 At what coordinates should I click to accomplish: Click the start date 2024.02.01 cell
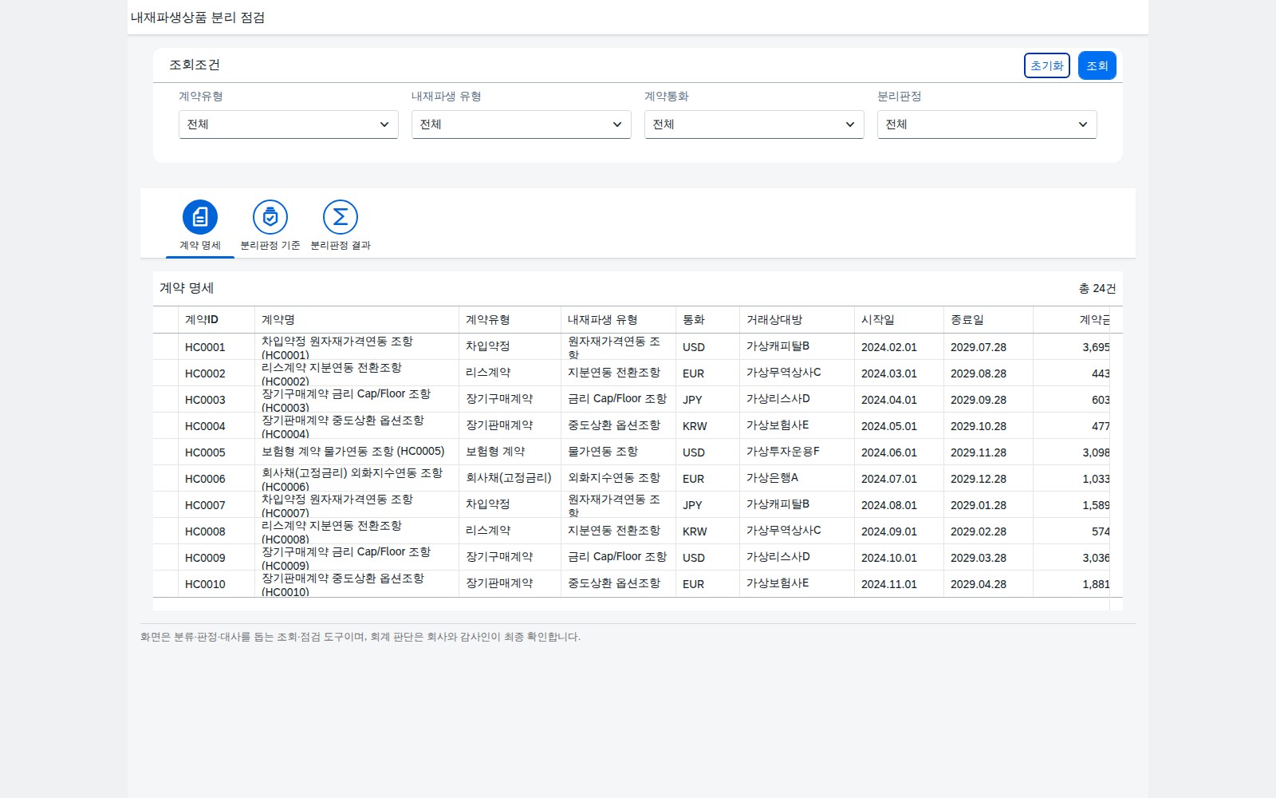pyautogui.click(x=899, y=347)
